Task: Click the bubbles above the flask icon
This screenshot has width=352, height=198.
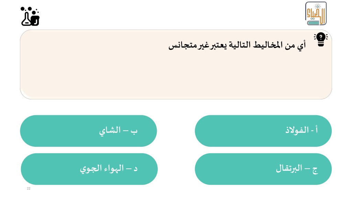Action: point(30,10)
